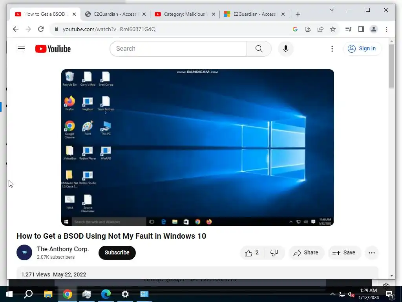Click the page vertical scrollbar thumb
The height and width of the screenshot is (302, 402).
[x=391, y=66]
